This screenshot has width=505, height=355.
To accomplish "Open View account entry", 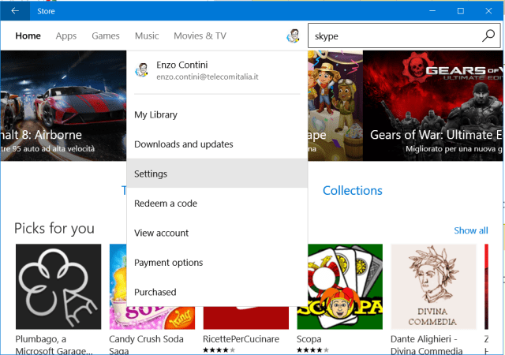I will 217,233.
